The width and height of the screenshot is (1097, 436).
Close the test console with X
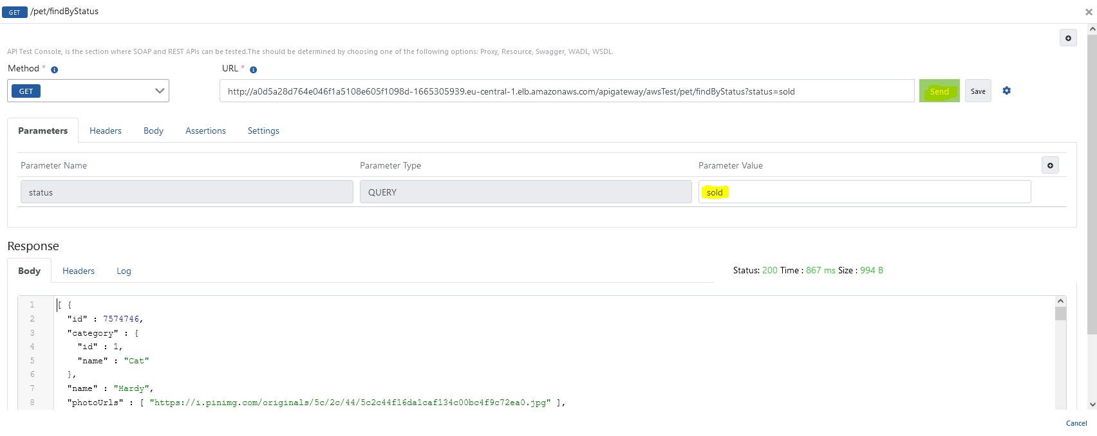click(1089, 12)
